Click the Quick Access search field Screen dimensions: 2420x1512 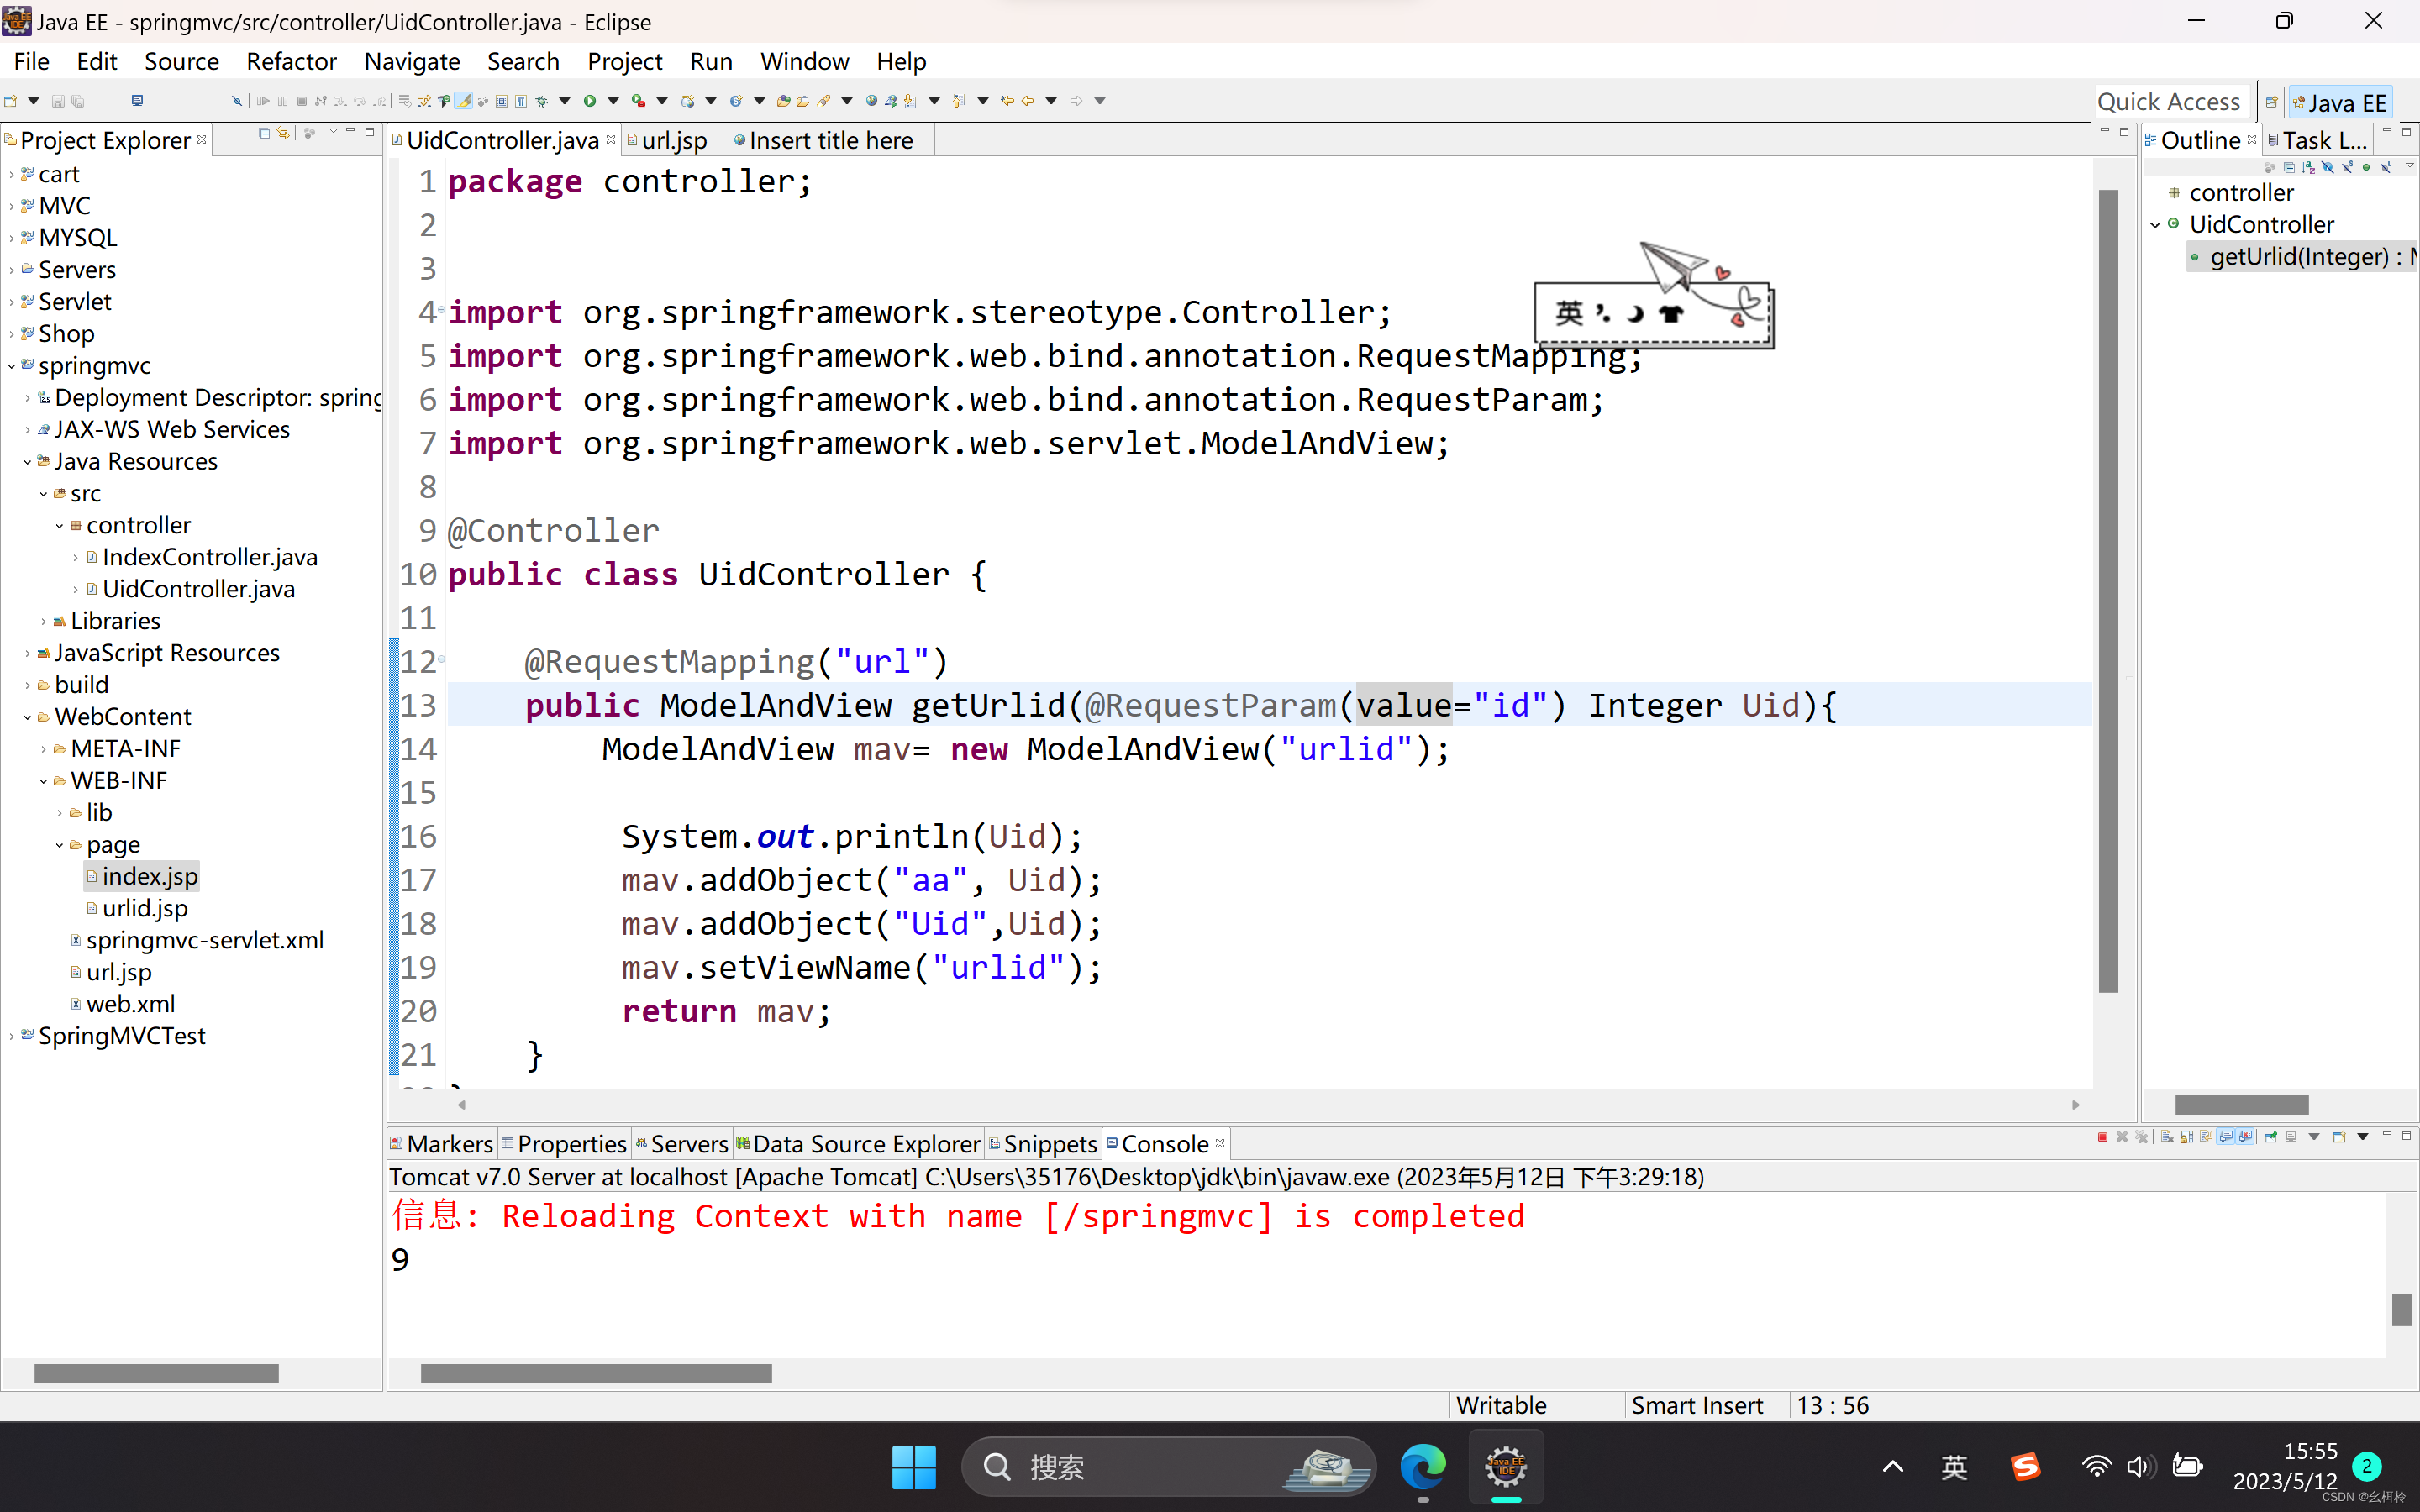[2168, 102]
